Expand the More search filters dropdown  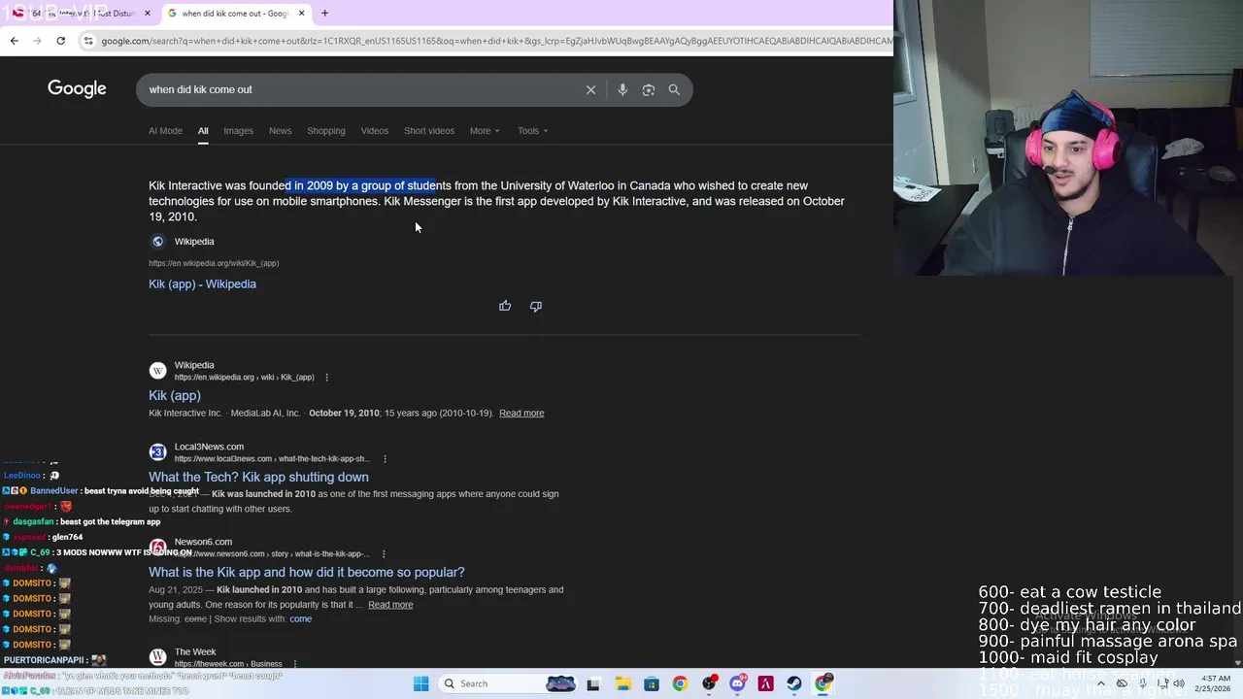485,131
